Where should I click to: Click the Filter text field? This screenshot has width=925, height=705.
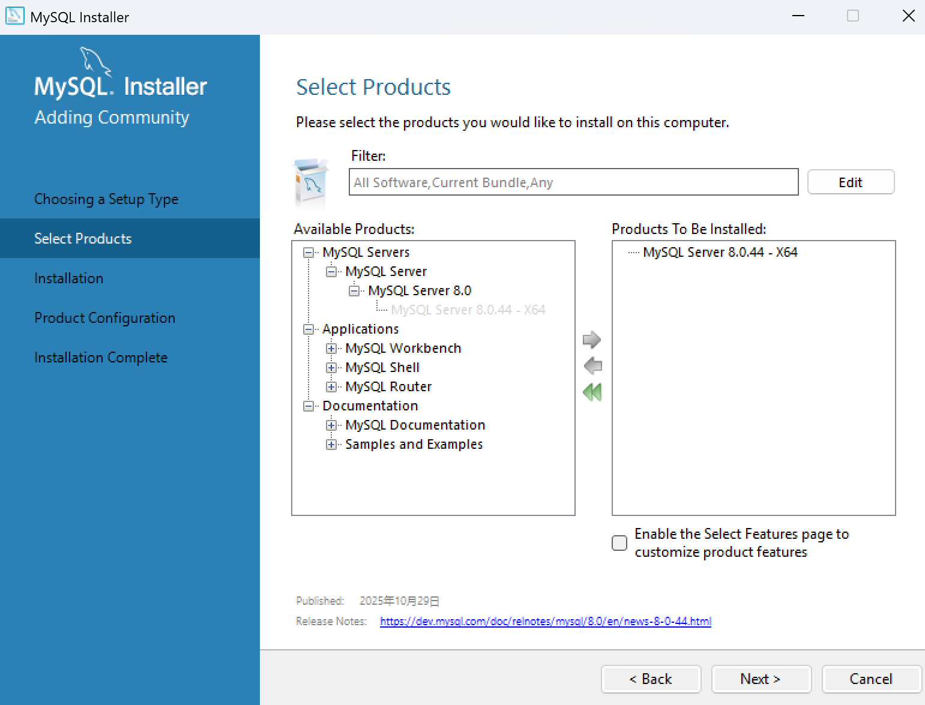pyautogui.click(x=574, y=182)
